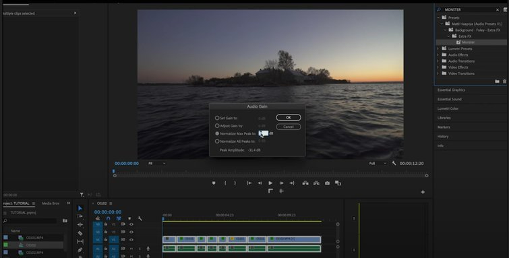Open timeline display settings wrench

tap(140, 219)
